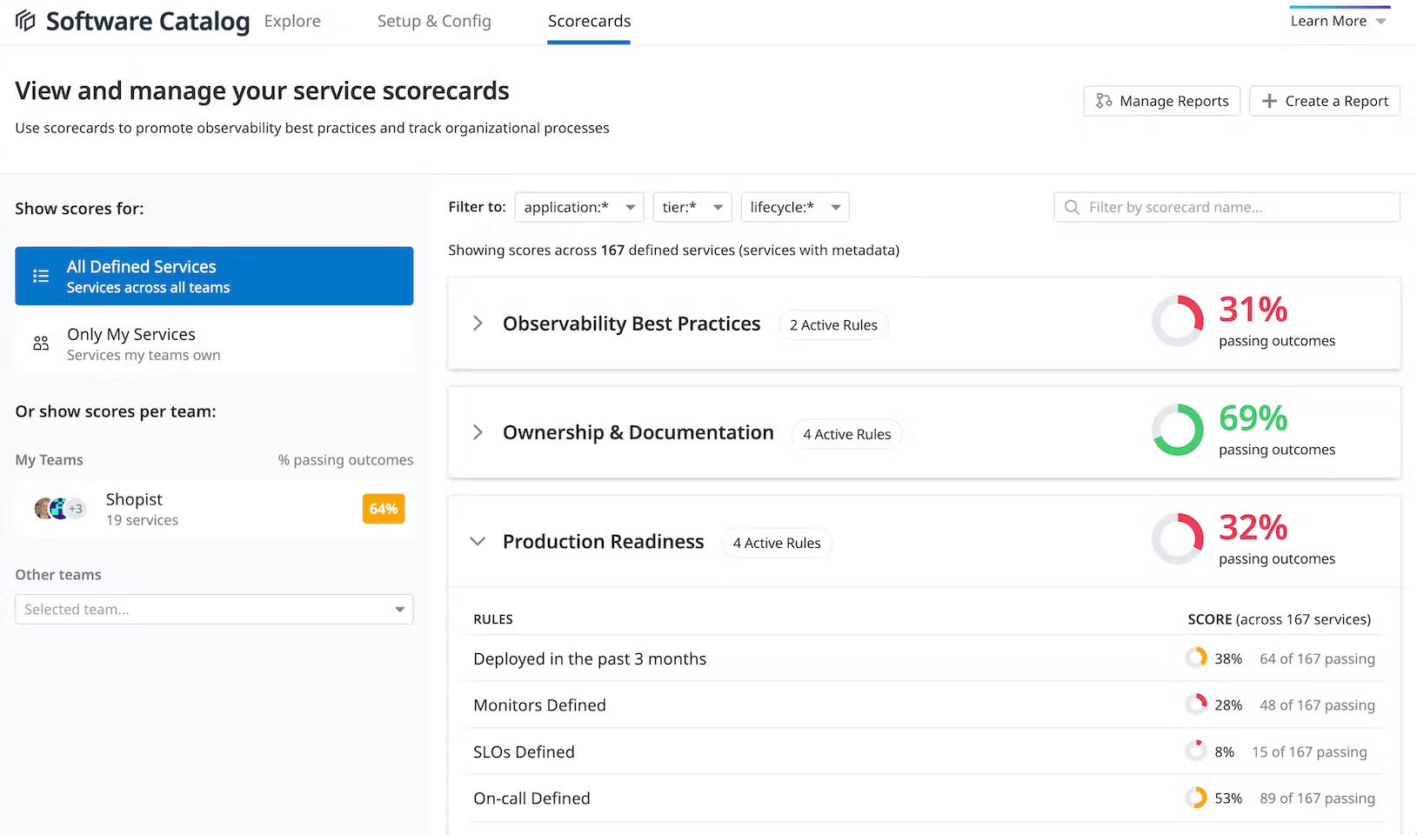Click the 64 of 167 passing text

pos(1317,658)
